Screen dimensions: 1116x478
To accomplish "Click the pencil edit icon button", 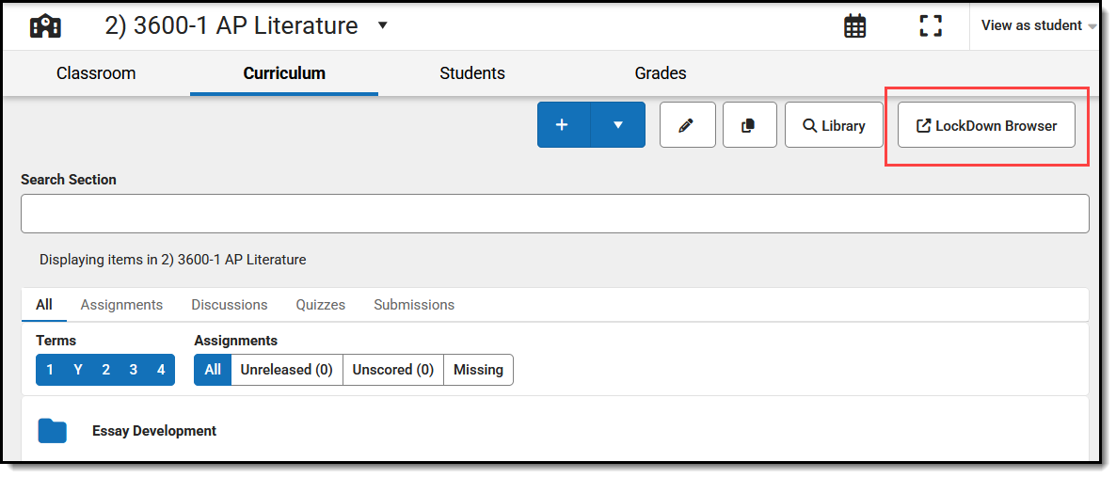I will (x=687, y=125).
